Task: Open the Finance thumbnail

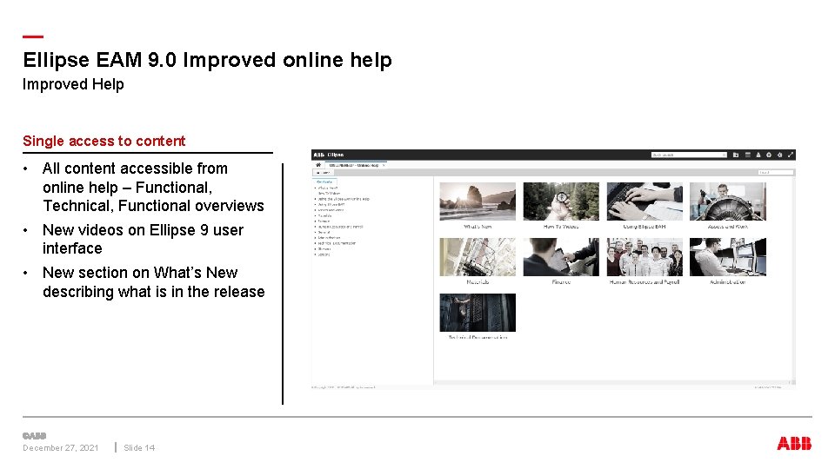Action: point(561,257)
